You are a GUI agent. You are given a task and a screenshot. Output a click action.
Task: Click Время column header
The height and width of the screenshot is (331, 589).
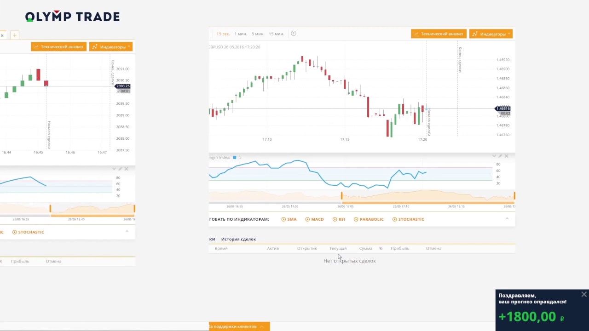click(221, 248)
